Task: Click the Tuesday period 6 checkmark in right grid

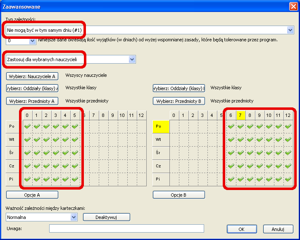Action: coord(231,140)
